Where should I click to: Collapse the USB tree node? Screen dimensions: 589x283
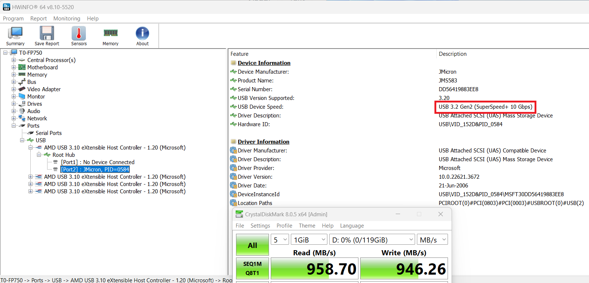coord(22,140)
